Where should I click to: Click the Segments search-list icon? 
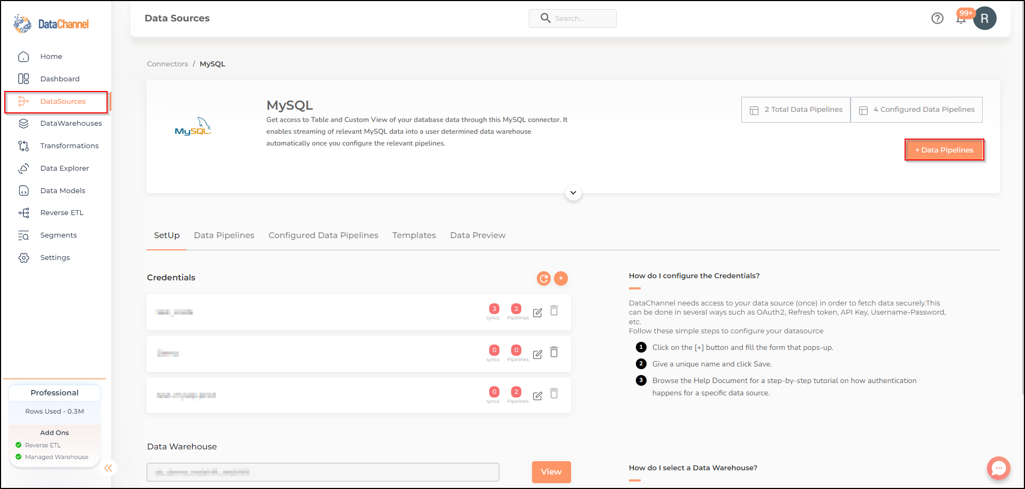coord(24,235)
